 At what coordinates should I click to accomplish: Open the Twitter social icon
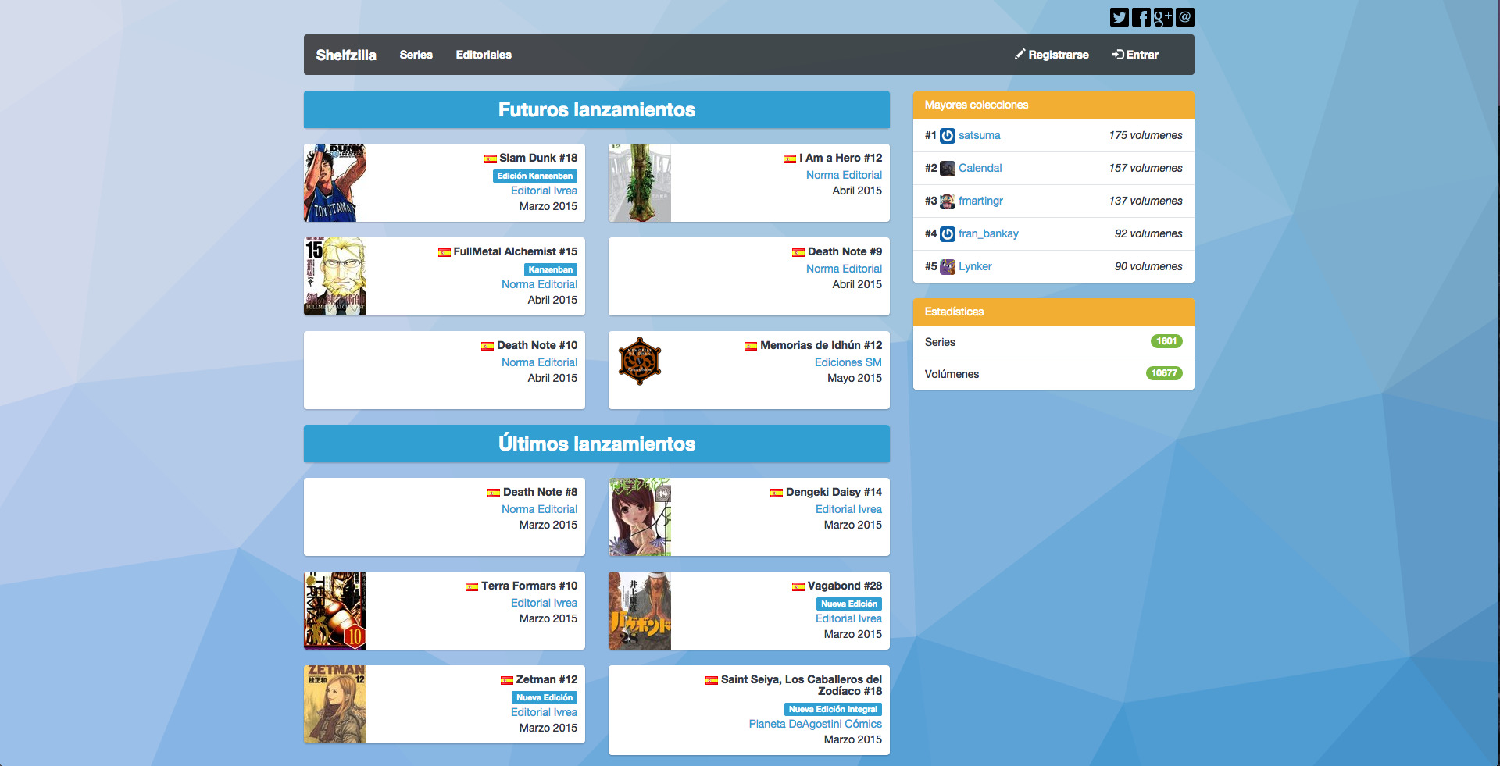pos(1119,17)
